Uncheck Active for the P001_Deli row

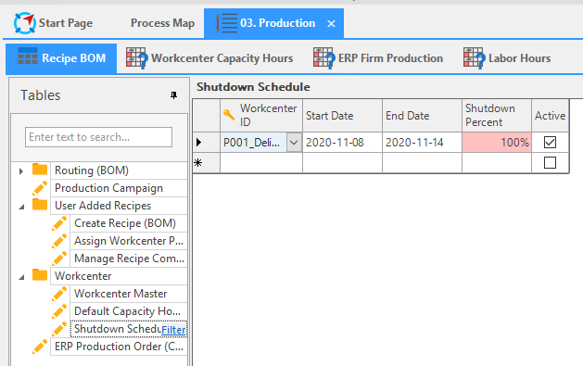[x=550, y=143]
